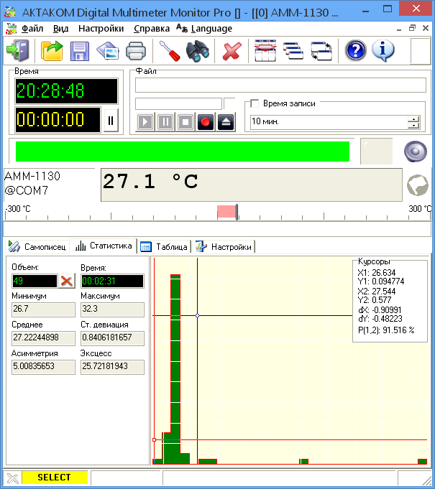Clear the statistics with the red X
435x489 pixels.
point(67,281)
